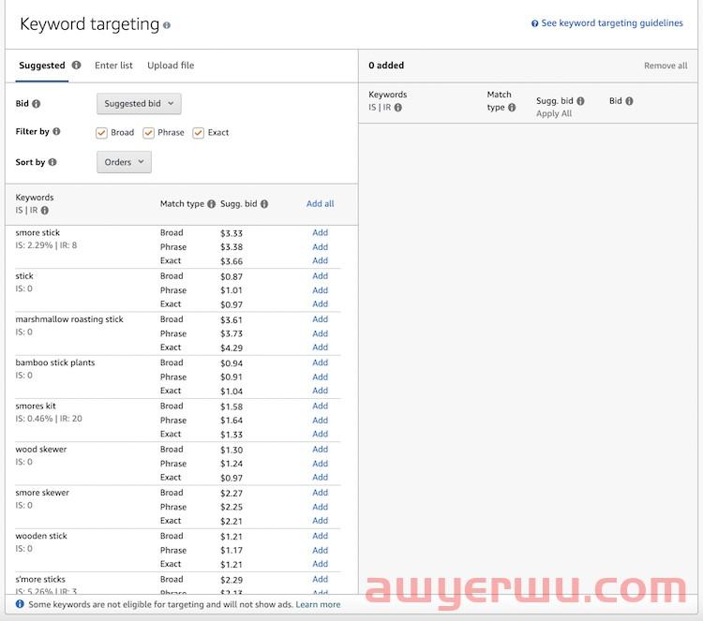Switch to the Upload file tab

coord(171,66)
